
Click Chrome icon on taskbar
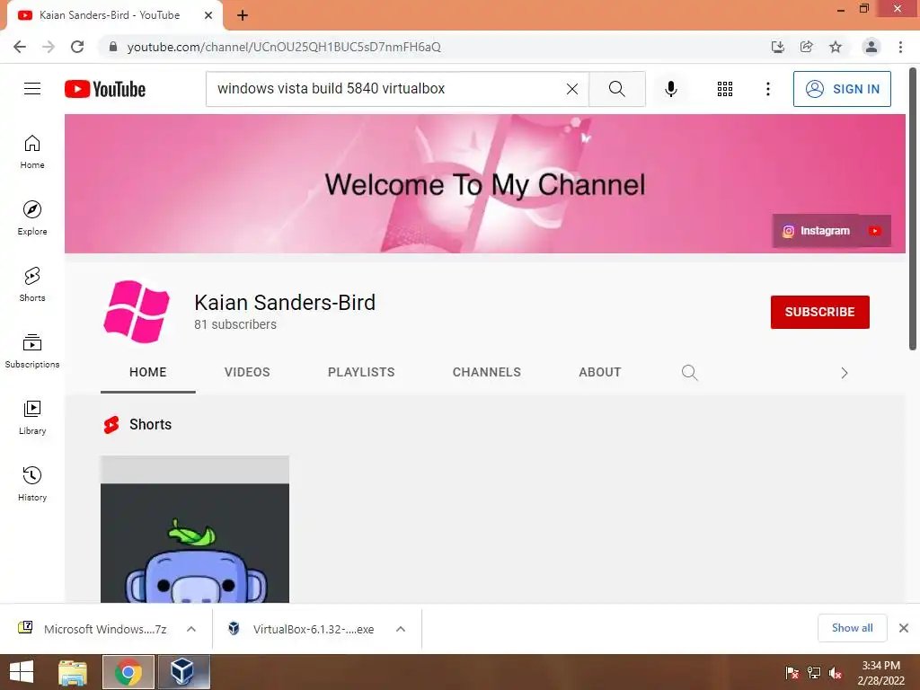[x=128, y=672]
